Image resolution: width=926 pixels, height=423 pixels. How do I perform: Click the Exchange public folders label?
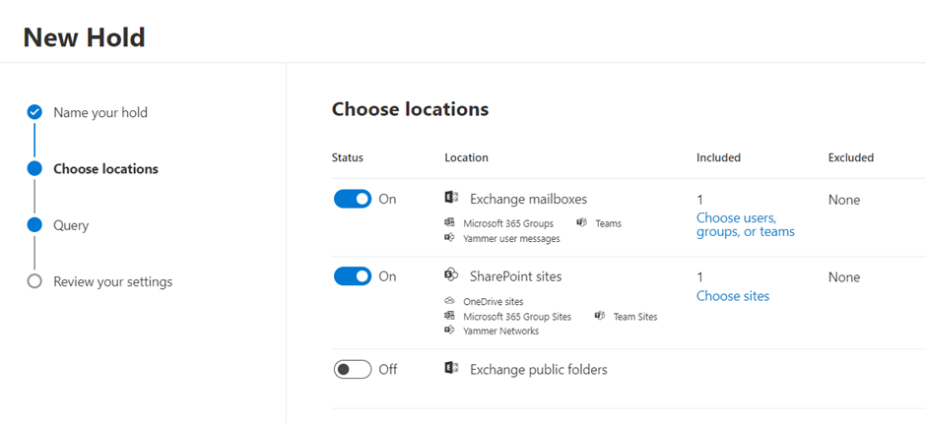(x=539, y=369)
